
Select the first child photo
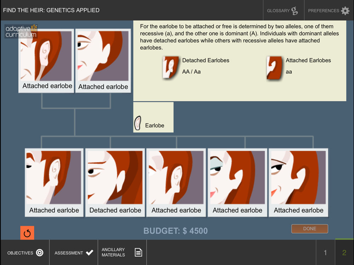[x=54, y=183]
